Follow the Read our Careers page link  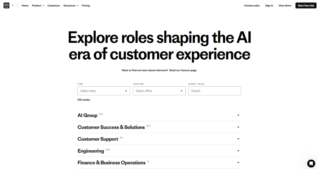point(183,70)
